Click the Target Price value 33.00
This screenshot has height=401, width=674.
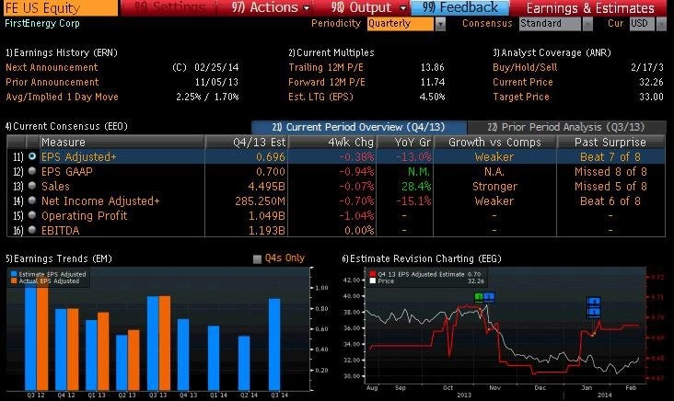tap(651, 97)
